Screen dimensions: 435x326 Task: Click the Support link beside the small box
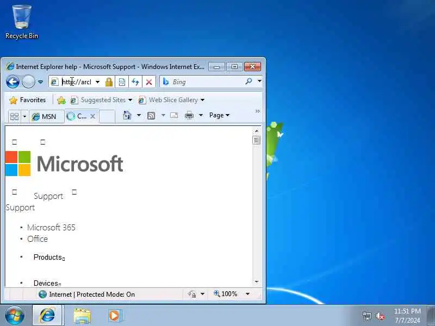pyautogui.click(x=48, y=196)
